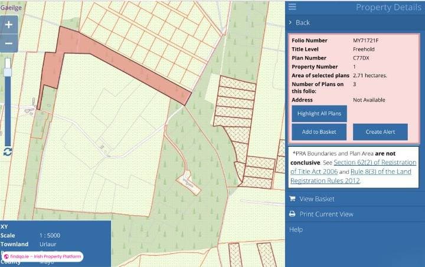The width and height of the screenshot is (425, 267).
Task: Go back using the Back chevron
Action: [290, 22]
